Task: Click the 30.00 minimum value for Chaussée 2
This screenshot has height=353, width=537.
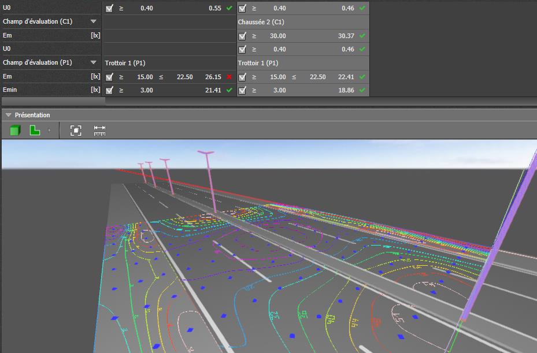Action: tap(277, 36)
